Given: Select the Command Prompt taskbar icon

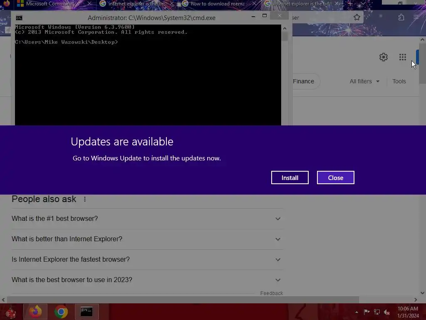Looking at the screenshot, I should (x=87, y=312).
